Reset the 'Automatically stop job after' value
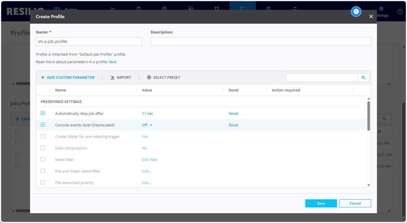Image resolution: width=407 pixels, height=223 pixels. pyautogui.click(x=233, y=113)
